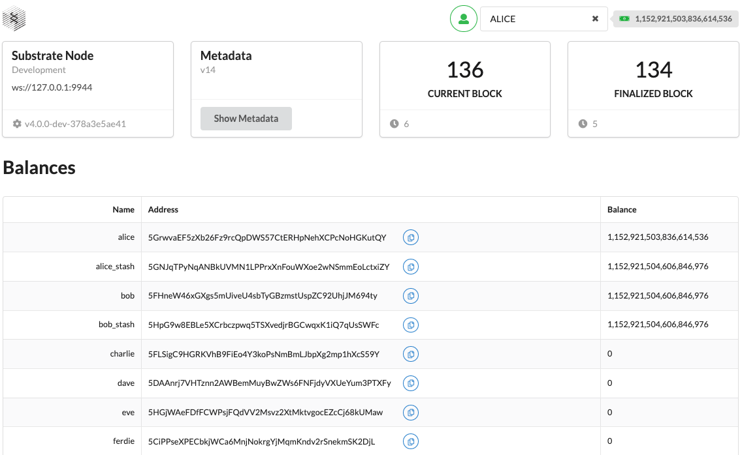Click the green user account icon
740x455 pixels.
tap(464, 19)
